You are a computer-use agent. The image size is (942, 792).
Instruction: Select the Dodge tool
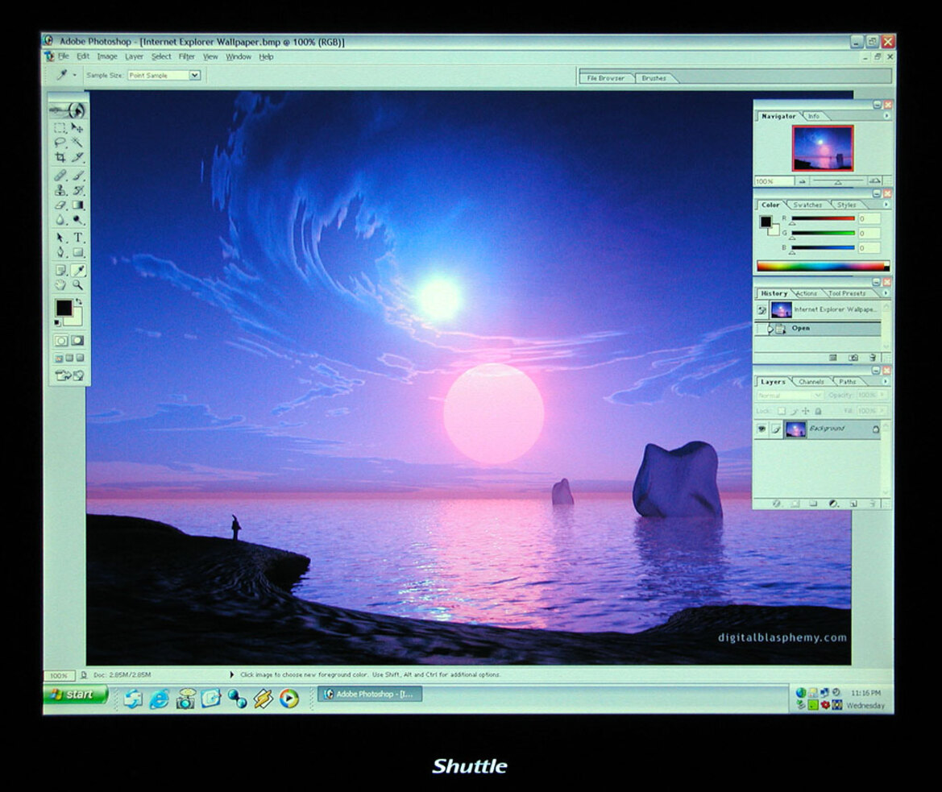coord(78,220)
